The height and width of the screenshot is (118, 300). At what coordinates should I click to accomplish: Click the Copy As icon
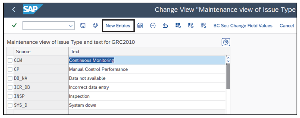click(x=140, y=26)
